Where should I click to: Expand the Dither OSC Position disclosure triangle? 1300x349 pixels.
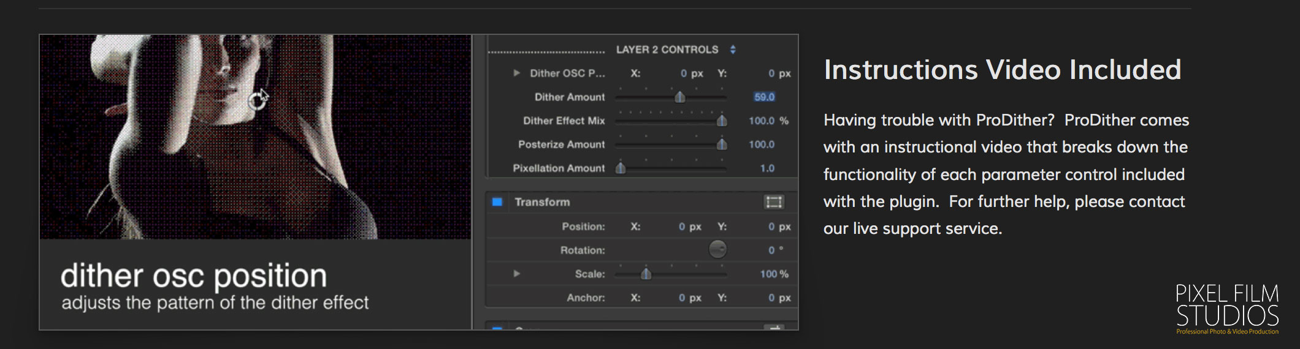tap(516, 73)
